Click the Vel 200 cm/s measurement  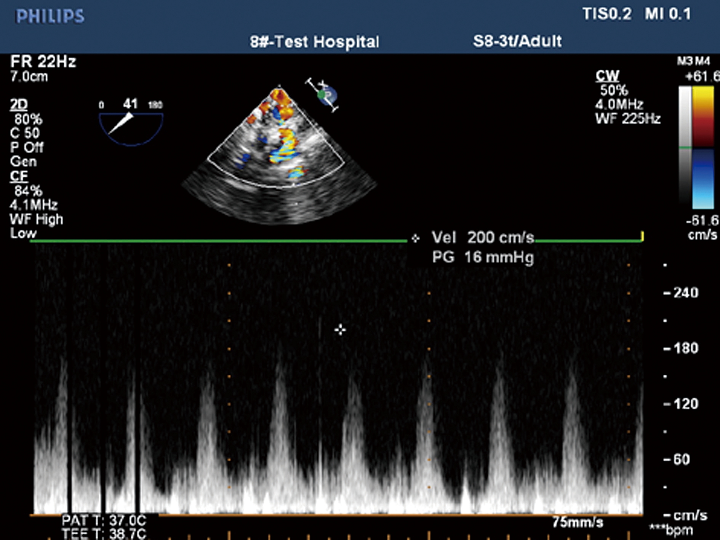click(x=483, y=238)
